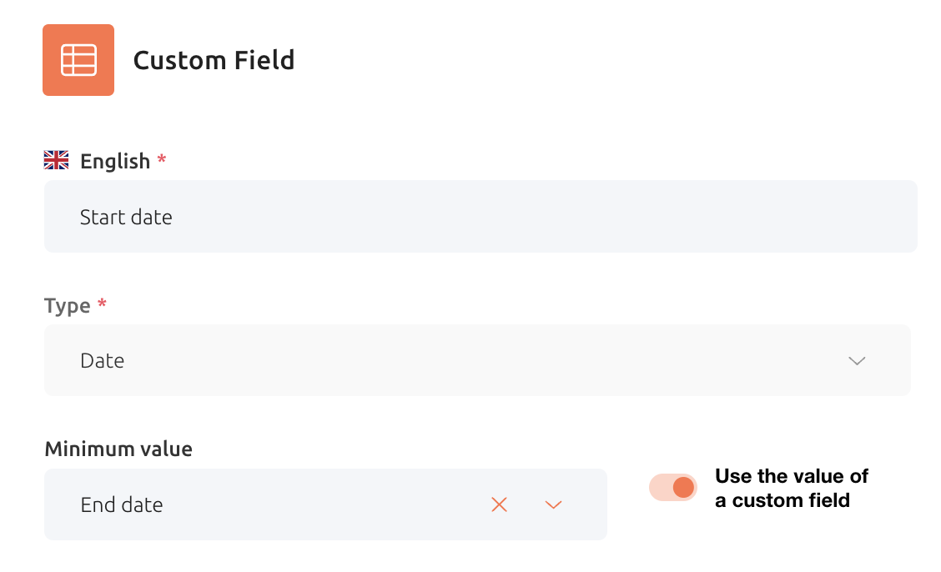
Task: Click the English field label
Action: 115,161
